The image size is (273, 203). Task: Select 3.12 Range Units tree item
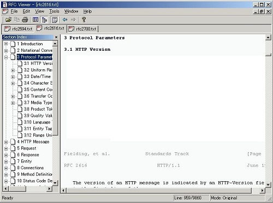[38, 135]
